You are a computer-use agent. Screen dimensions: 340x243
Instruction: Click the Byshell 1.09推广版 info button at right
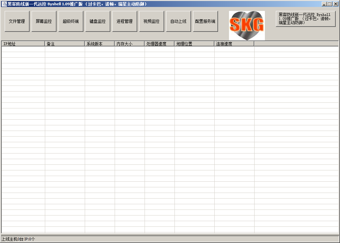pos(305,19)
